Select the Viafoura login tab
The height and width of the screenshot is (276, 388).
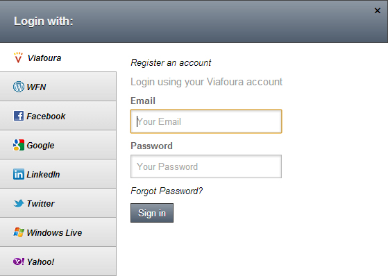click(x=58, y=58)
